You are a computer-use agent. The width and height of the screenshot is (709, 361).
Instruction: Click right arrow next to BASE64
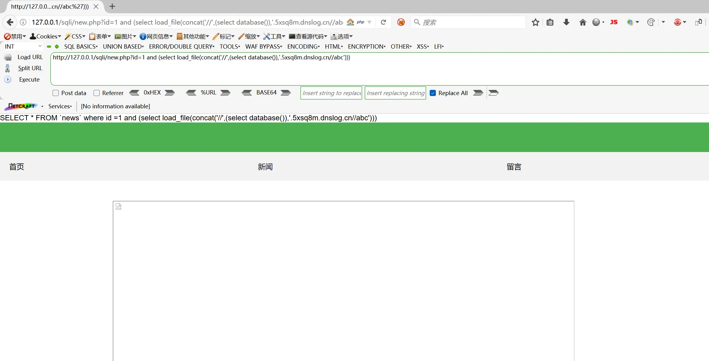(286, 93)
